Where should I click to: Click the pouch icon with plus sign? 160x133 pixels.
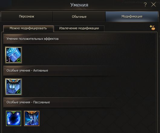point(152,28)
